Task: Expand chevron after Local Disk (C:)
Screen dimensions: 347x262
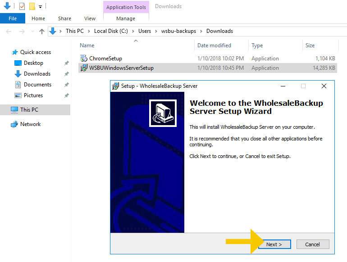Action: [133, 31]
